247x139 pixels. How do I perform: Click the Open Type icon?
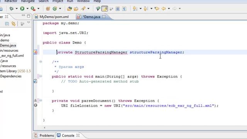tap(69, 8)
